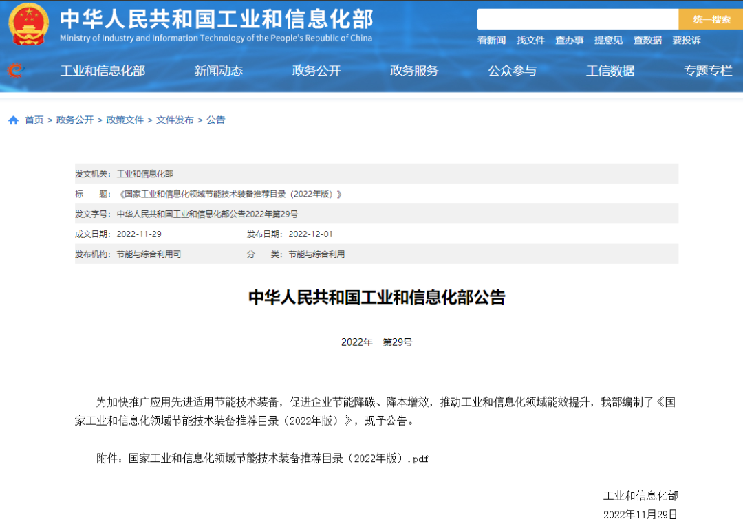The width and height of the screenshot is (743, 519).
Task: Open the 查办事 quick link
Action: 569,41
